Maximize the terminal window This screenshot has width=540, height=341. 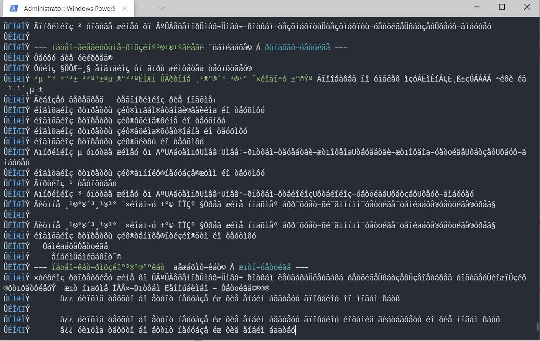pyautogui.click(x=502, y=7)
